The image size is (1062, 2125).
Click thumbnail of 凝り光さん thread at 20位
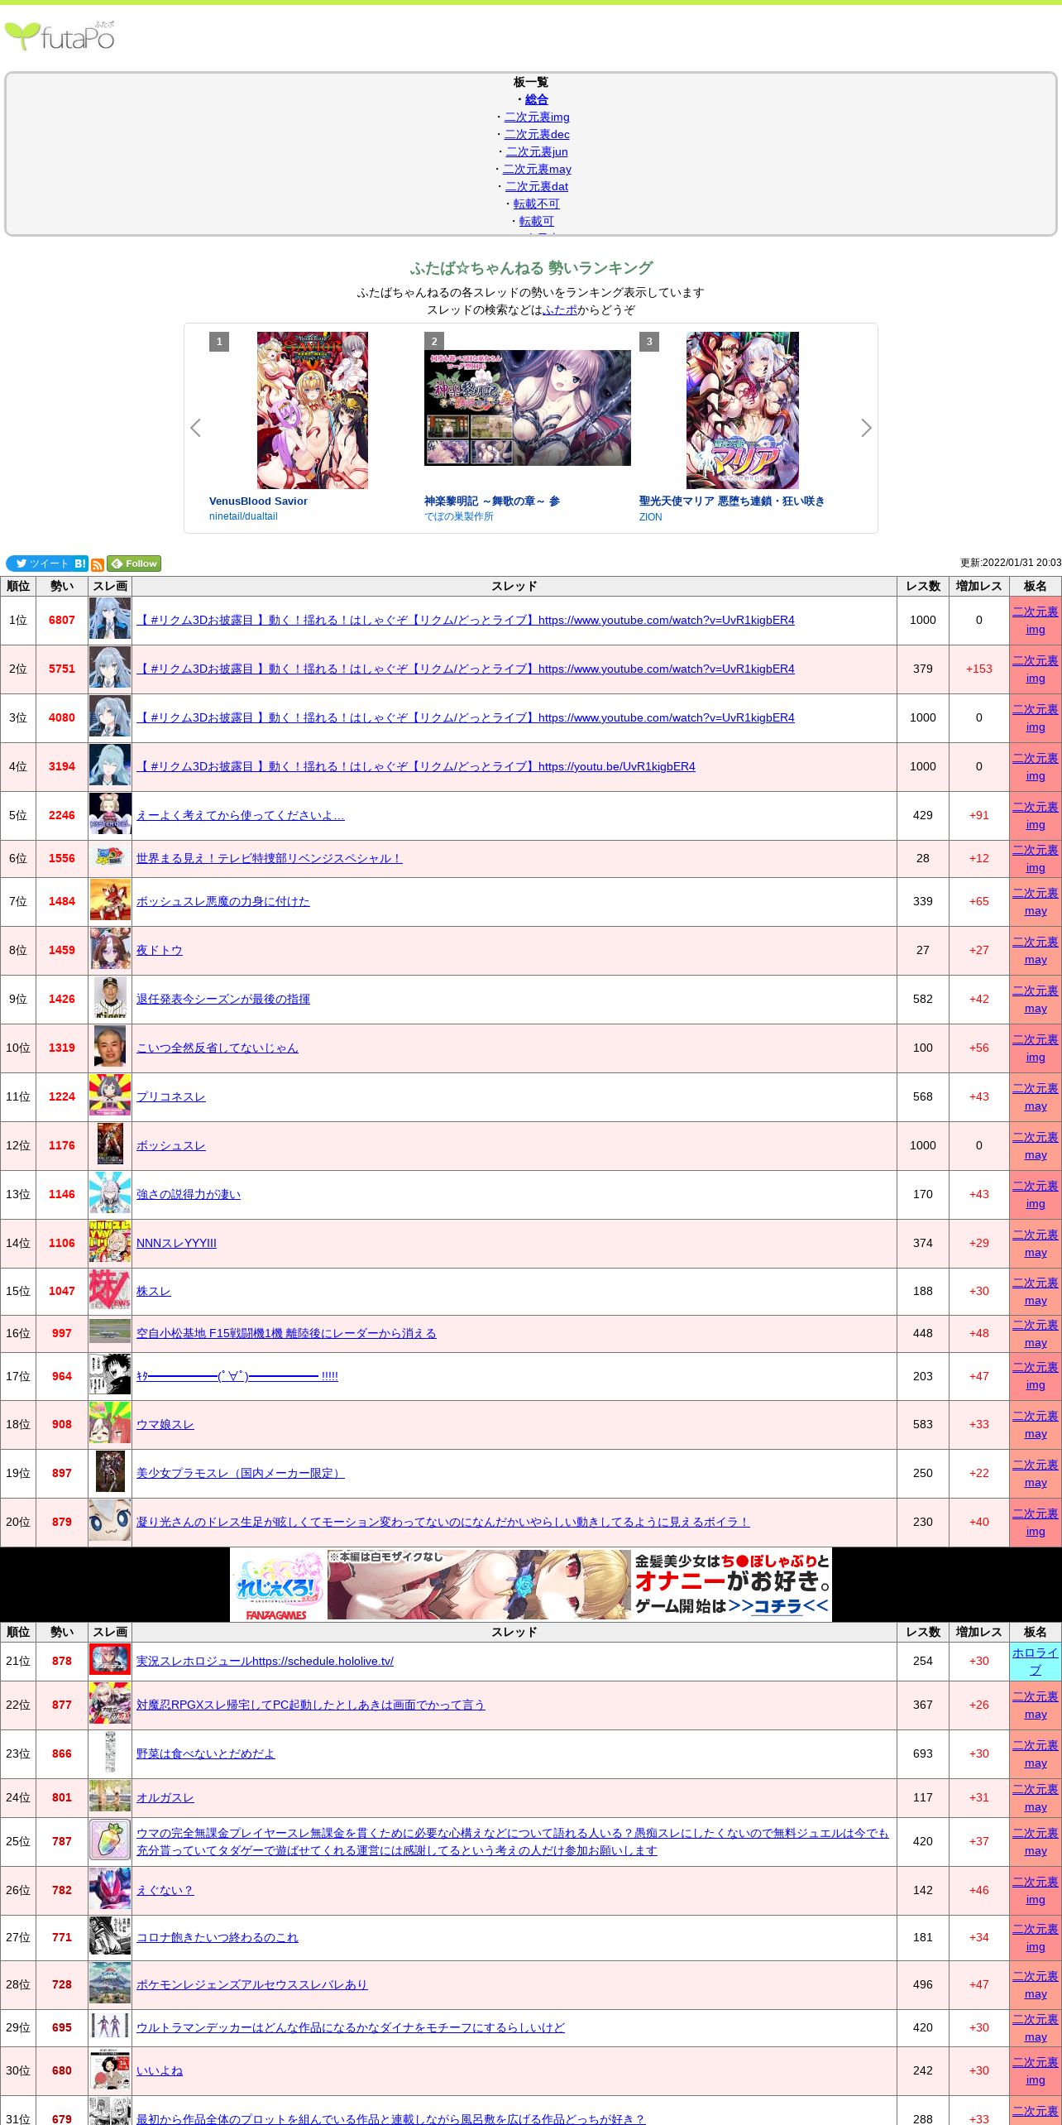click(x=110, y=1522)
